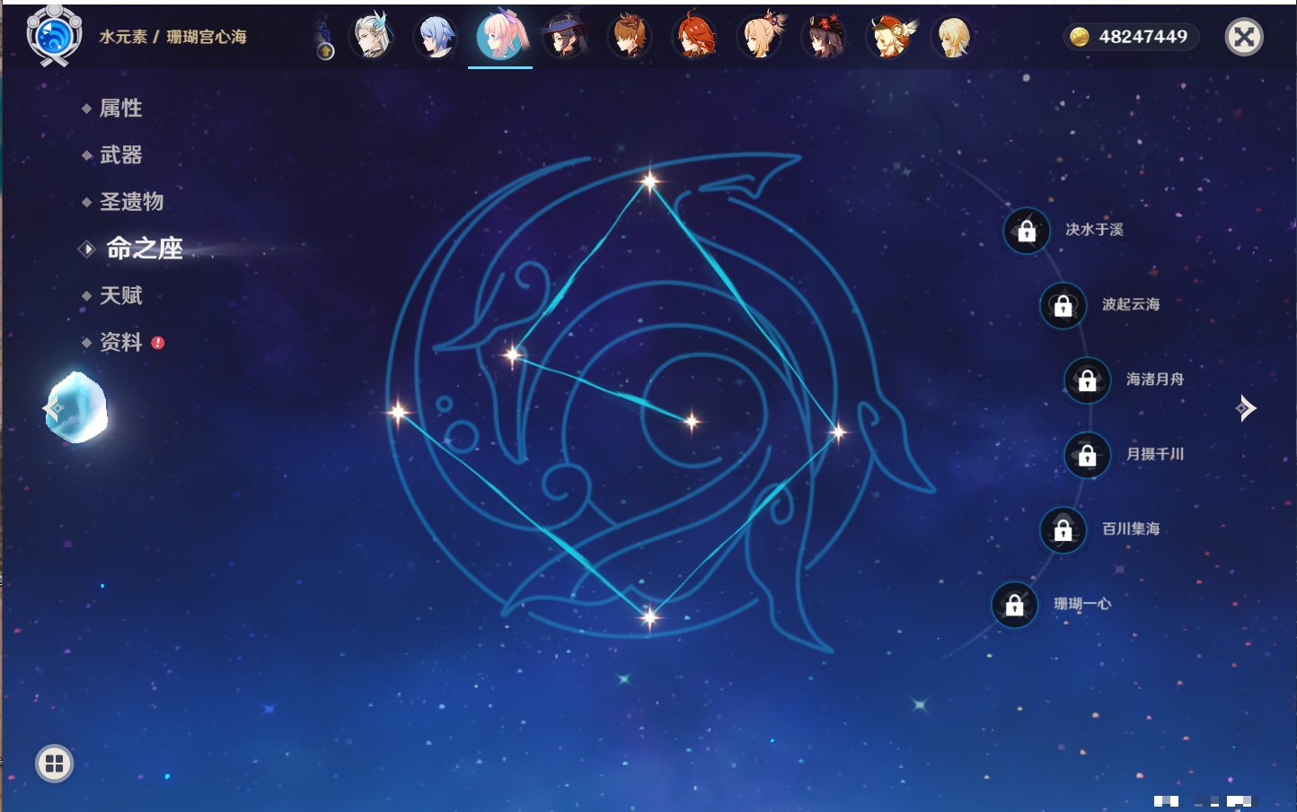Open the locked 海渚月舟 constellation node
Screen dimensions: 1297x812
click(x=1087, y=380)
